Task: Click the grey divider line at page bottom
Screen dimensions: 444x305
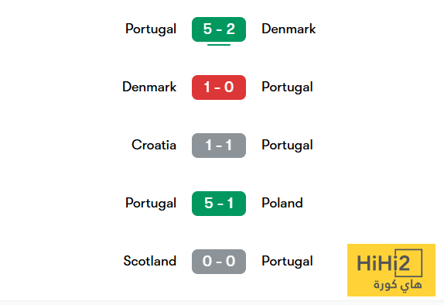Action: tap(222, 301)
